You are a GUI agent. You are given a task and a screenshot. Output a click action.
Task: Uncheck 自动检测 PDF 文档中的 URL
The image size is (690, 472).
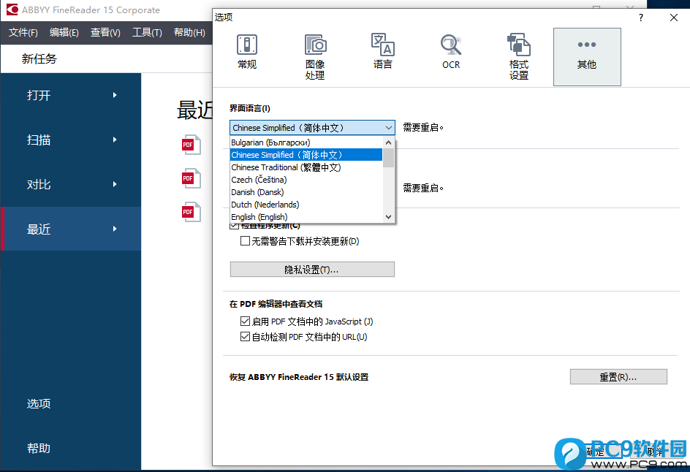pos(245,337)
